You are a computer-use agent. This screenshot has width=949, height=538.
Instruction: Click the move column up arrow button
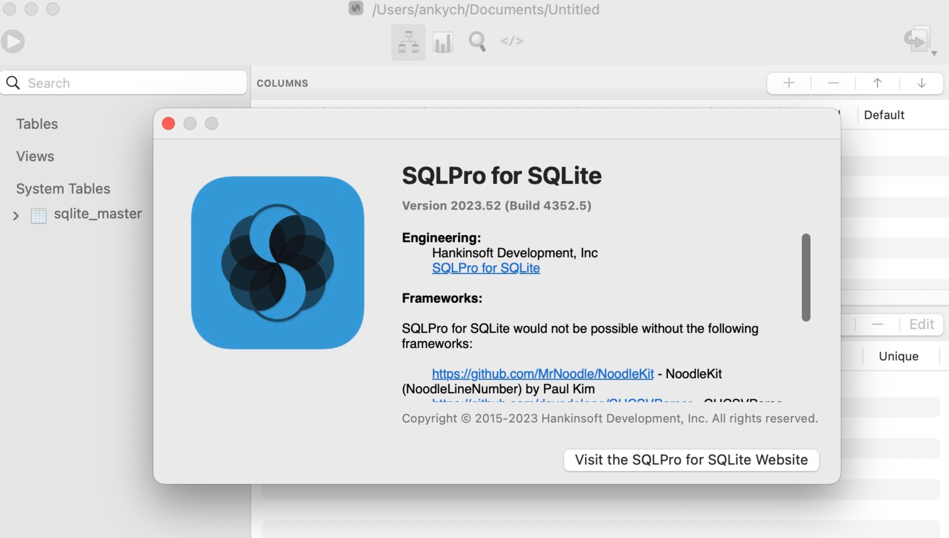[877, 83]
